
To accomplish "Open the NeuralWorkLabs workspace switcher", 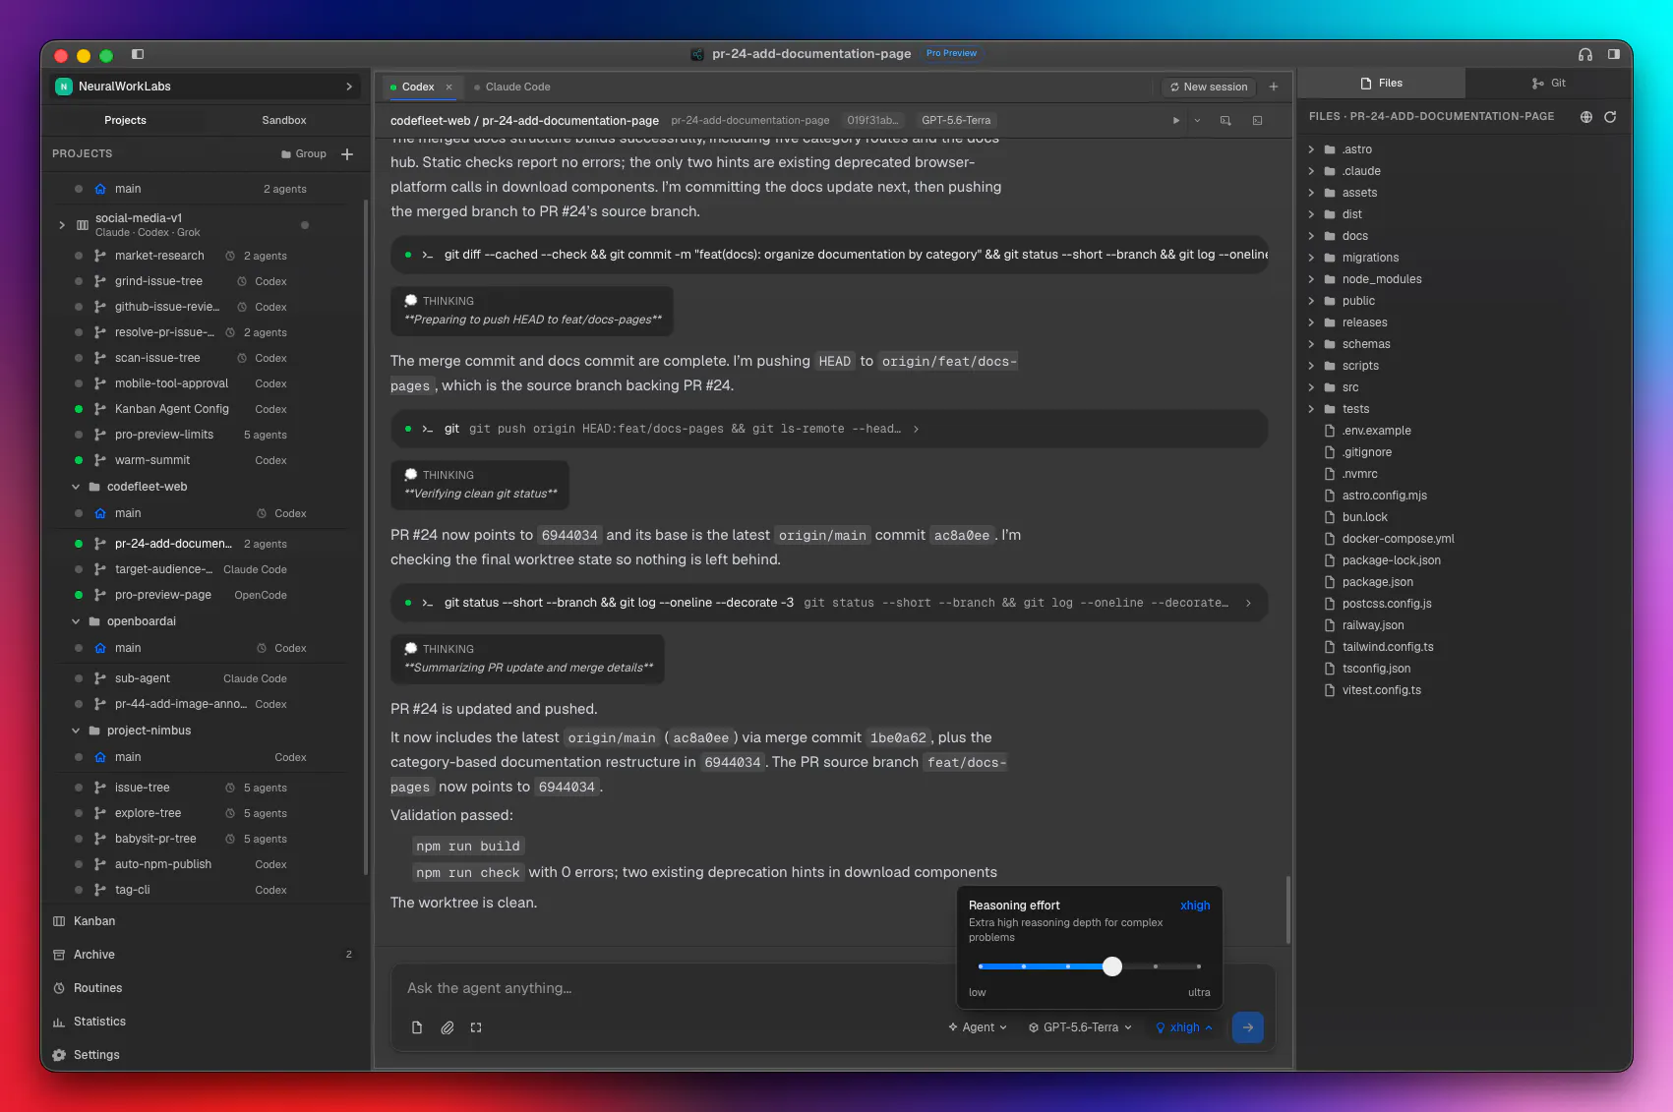I will click(x=205, y=87).
